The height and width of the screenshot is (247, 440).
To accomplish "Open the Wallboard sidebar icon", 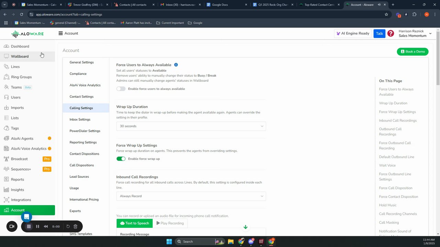I will [6, 56].
